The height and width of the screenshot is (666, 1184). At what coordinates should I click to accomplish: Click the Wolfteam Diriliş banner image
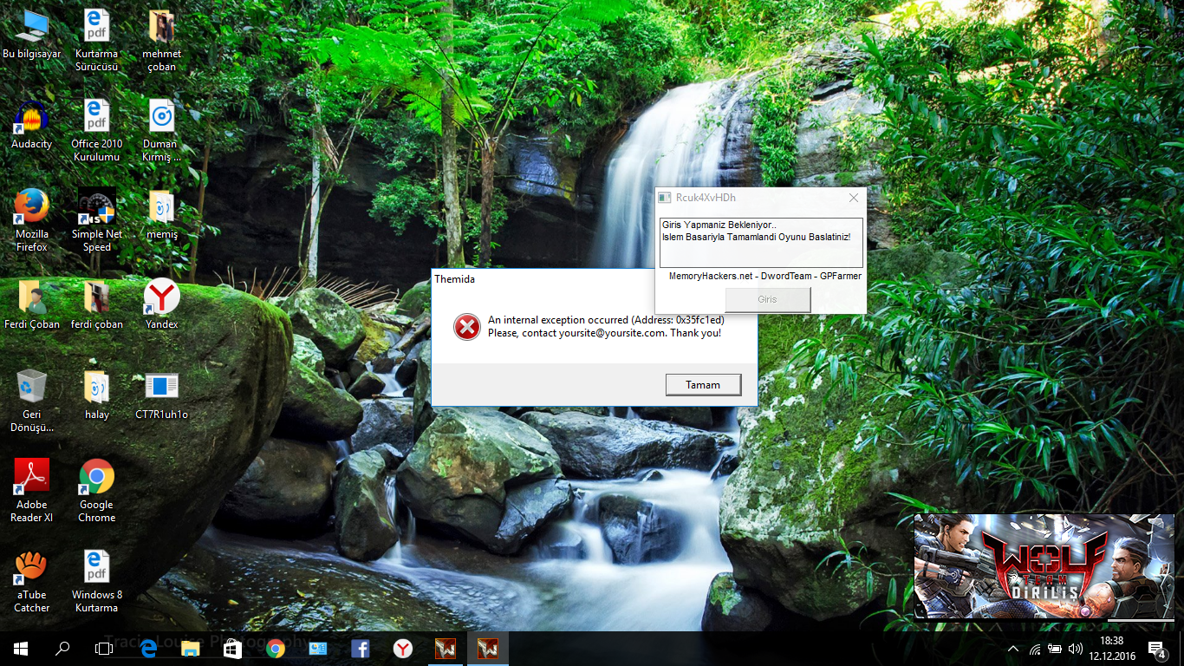click(x=1046, y=566)
